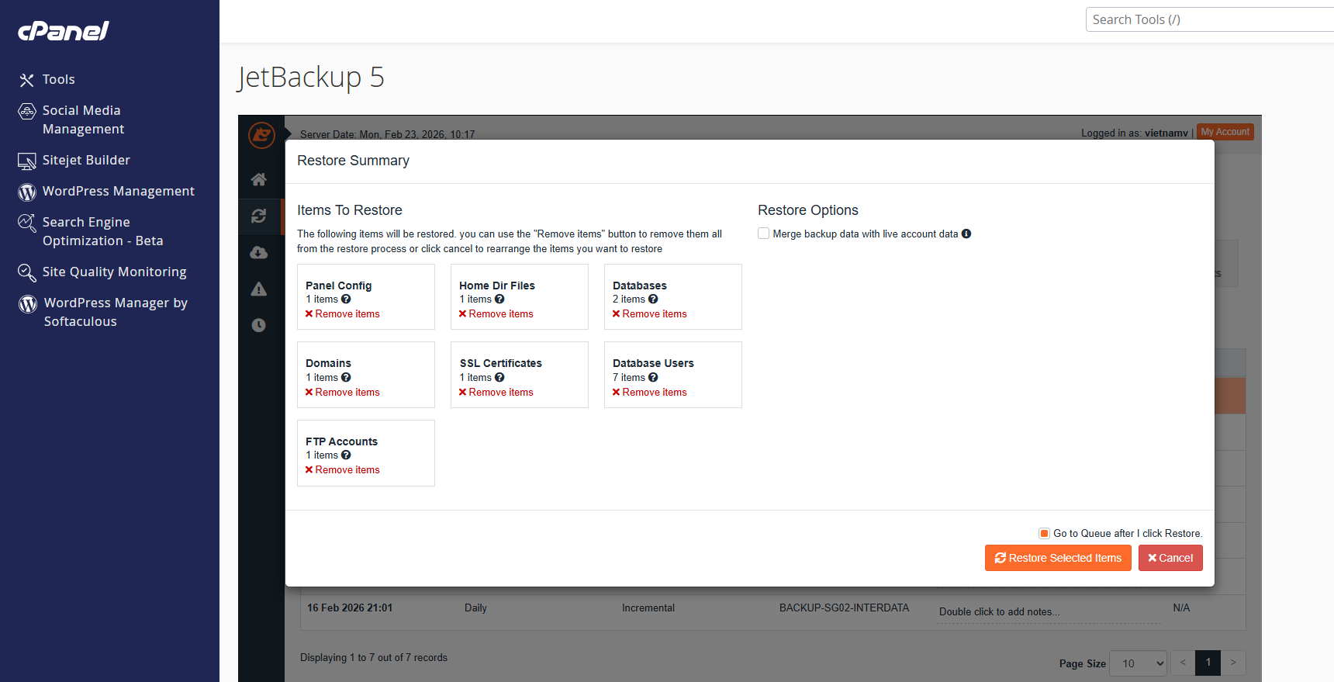
Task: Show Panel Config items help icon
Action: coord(346,299)
